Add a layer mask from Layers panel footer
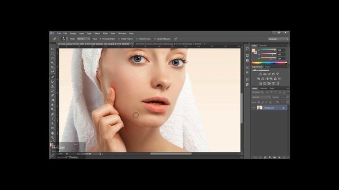339x190 pixels. pos(265,157)
